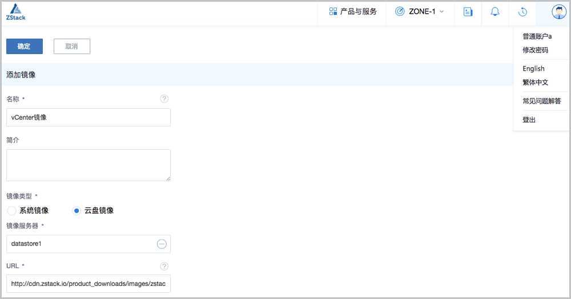The image size is (571, 299).
Task: Click the help icon beside 名称
Action: click(x=164, y=99)
